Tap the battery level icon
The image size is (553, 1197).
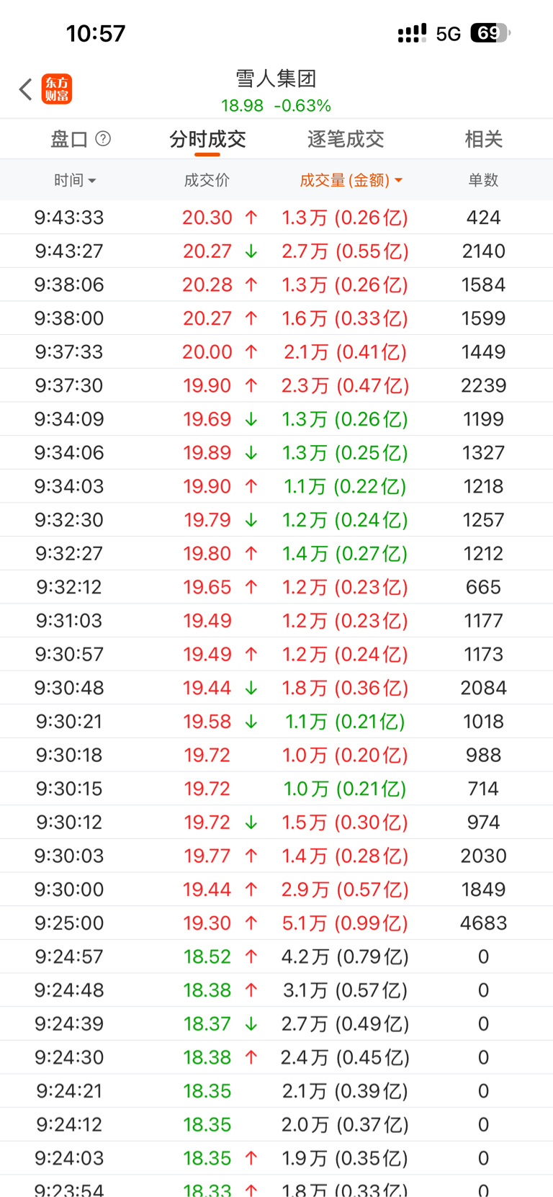click(x=490, y=33)
